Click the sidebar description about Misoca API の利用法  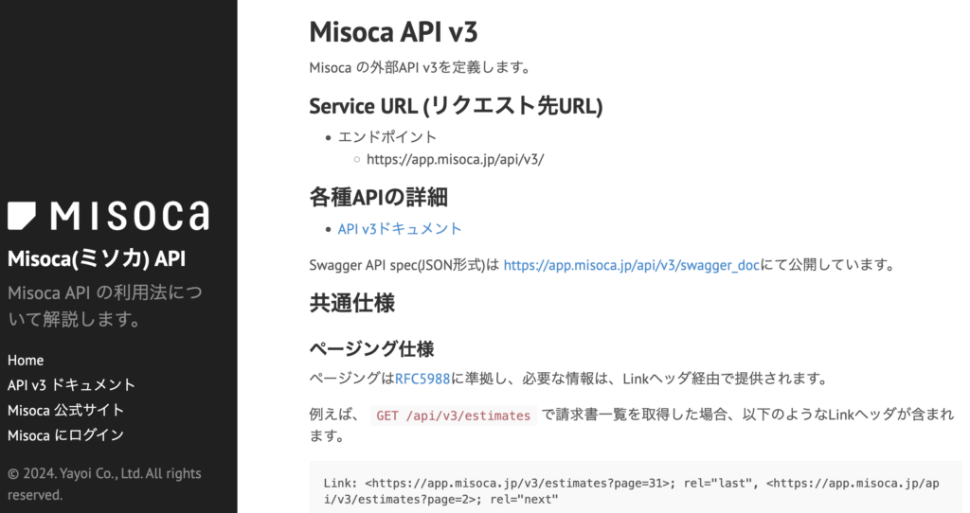[104, 306]
